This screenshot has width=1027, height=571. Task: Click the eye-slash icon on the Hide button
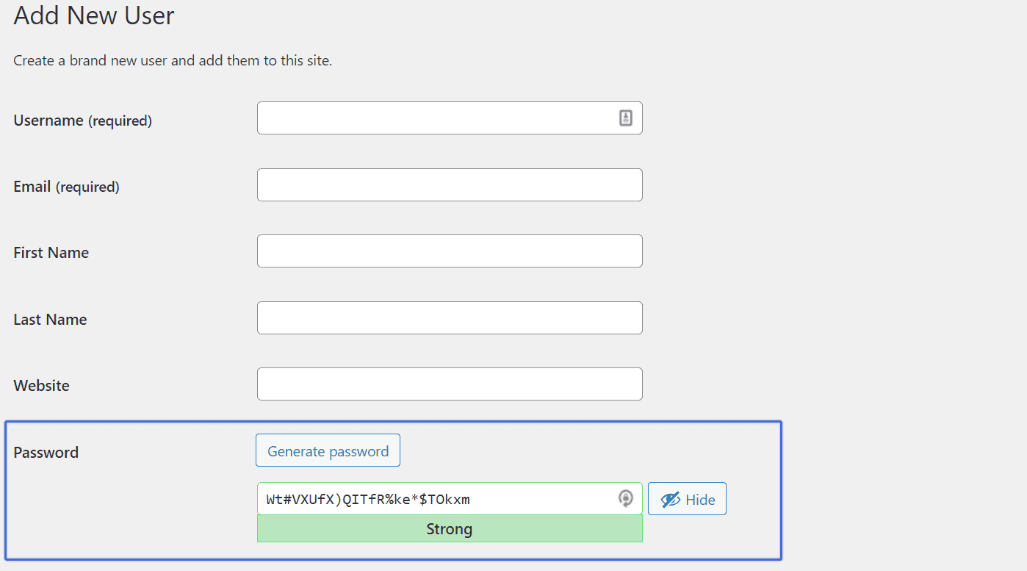[671, 498]
